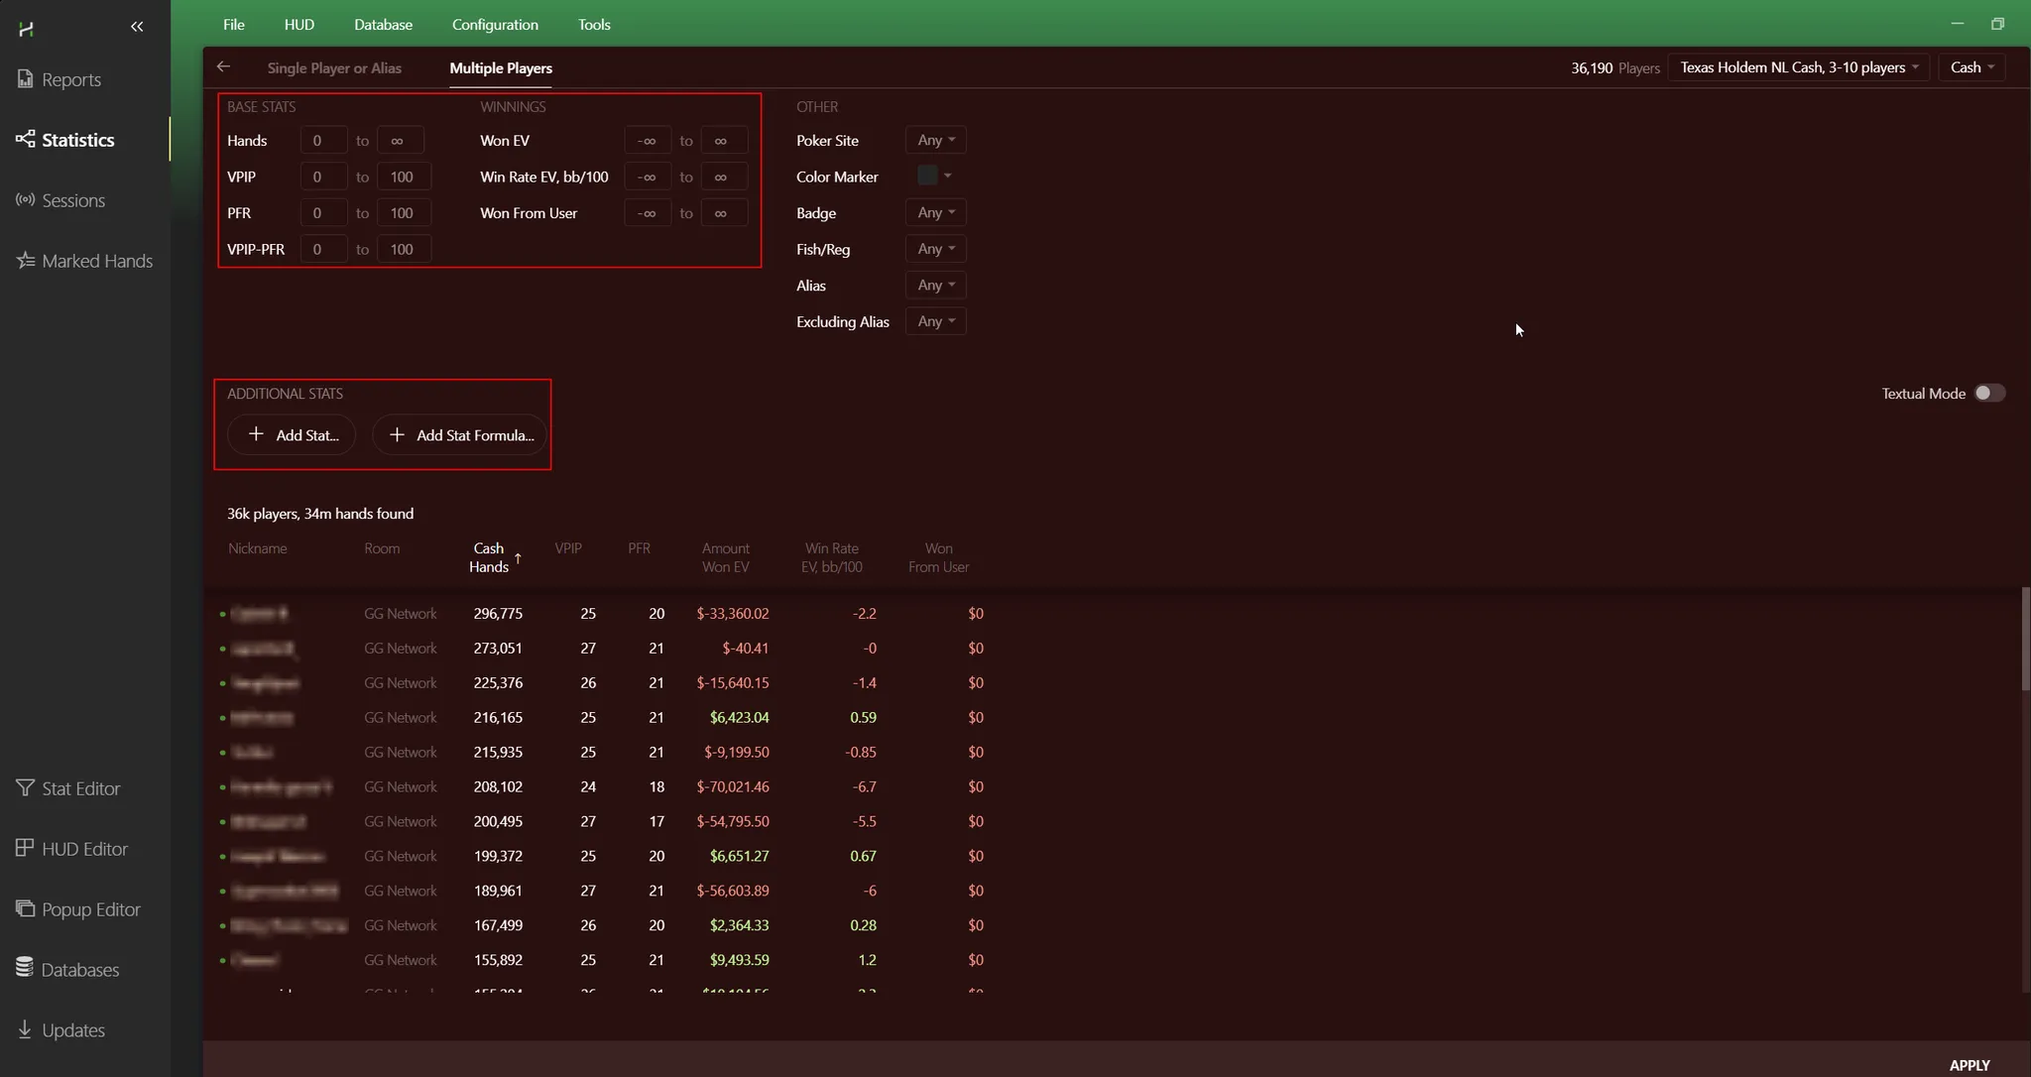
Task: Open the HUD Editor
Action: [72, 849]
